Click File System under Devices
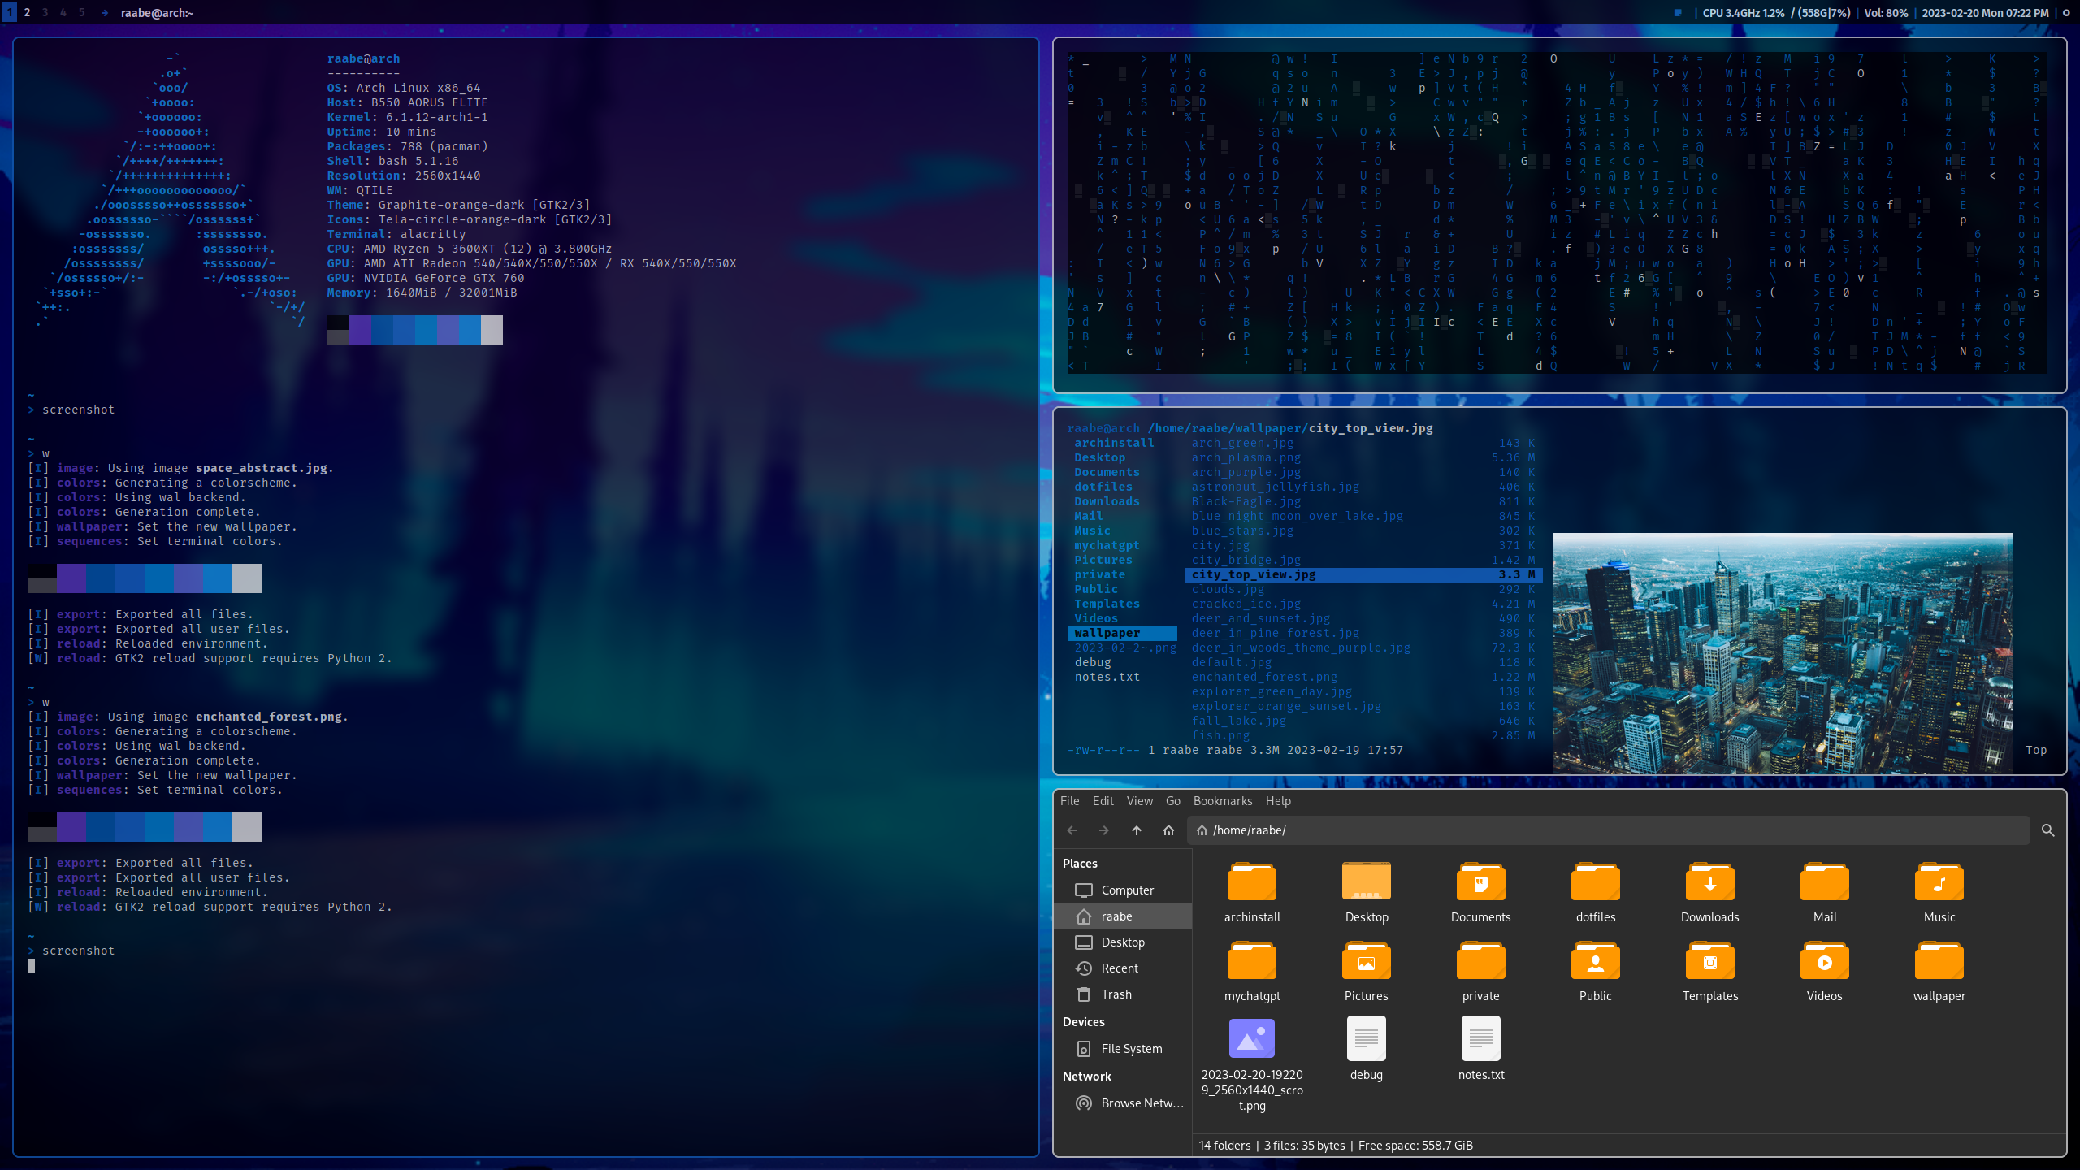This screenshot has height=1170, width=2080. pos(1131,1048)
